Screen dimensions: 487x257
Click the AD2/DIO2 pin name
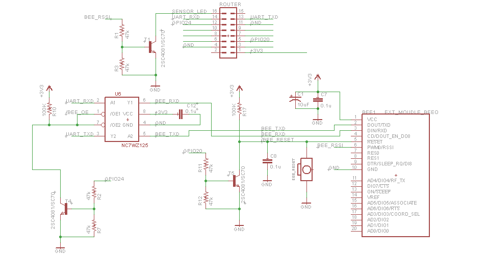378,219
